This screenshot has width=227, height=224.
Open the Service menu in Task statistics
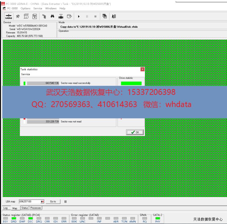pos(26,74)
